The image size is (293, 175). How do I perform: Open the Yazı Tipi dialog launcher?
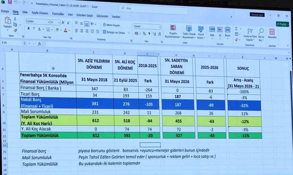(x=71, y=38)
